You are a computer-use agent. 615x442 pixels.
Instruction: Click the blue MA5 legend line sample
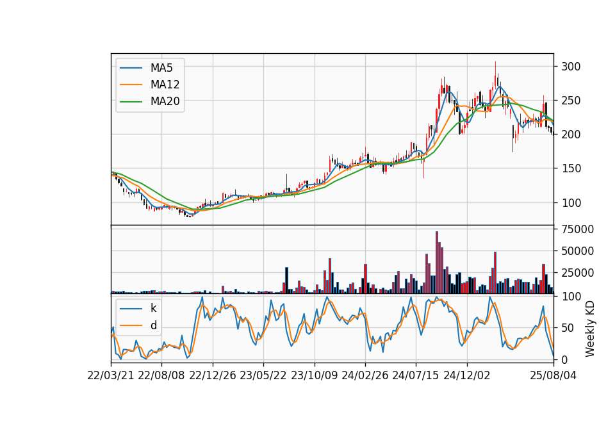131,68
